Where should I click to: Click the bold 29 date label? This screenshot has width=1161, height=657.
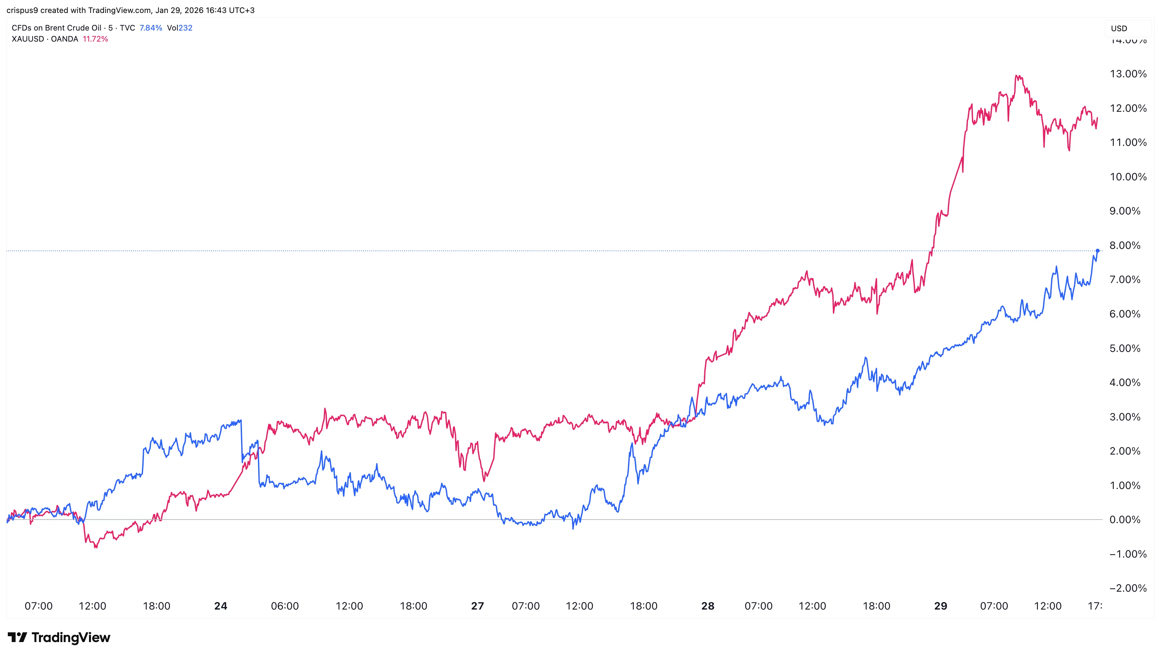pyautogui.click(x=940, y=606)
